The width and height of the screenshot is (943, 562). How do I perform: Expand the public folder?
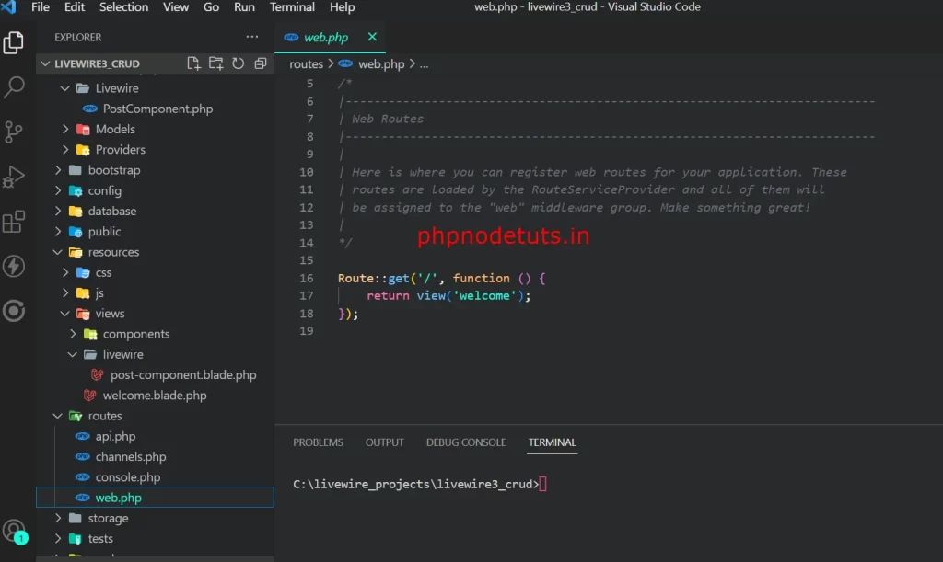point(58,232)
